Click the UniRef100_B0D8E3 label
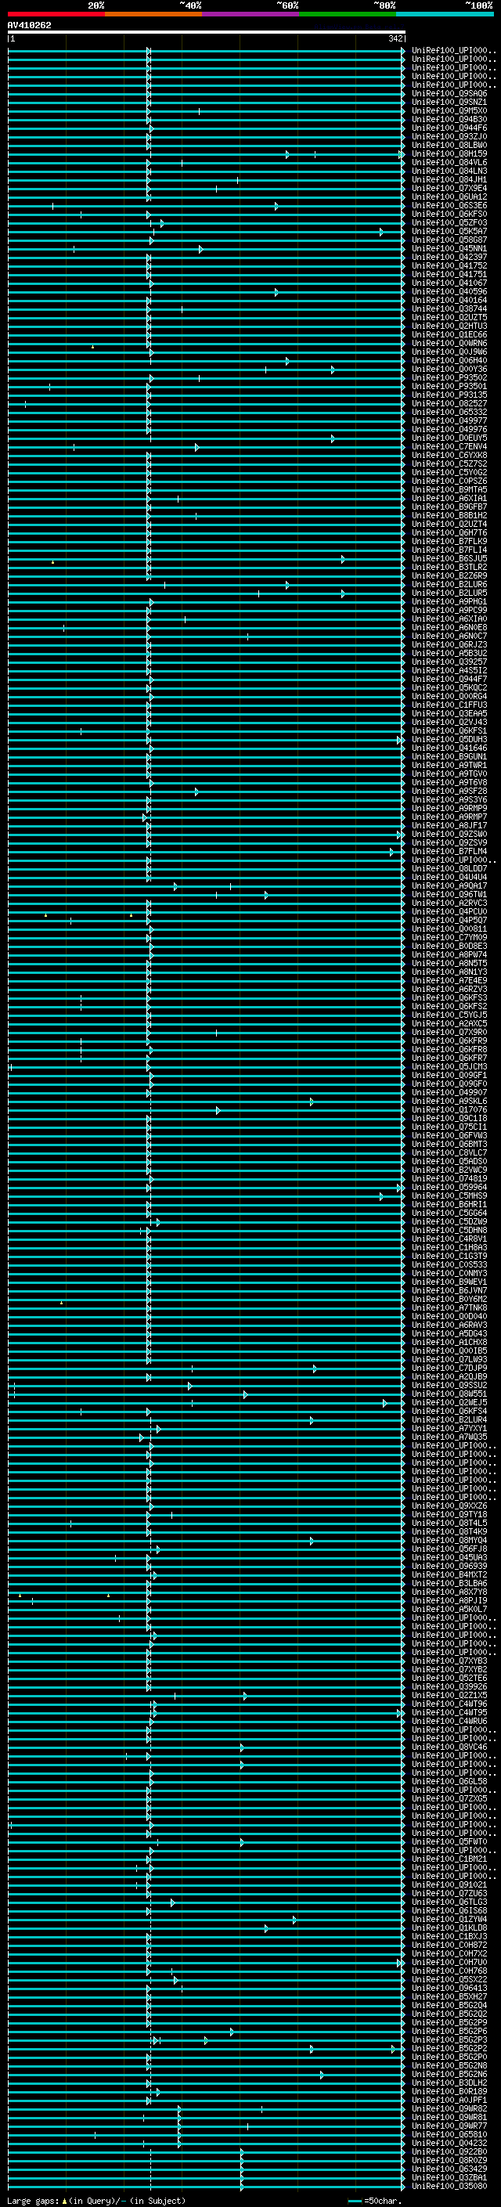 pyautogui.click(x=449, y=946)
